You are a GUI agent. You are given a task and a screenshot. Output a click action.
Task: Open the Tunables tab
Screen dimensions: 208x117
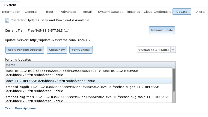point(133,12)
